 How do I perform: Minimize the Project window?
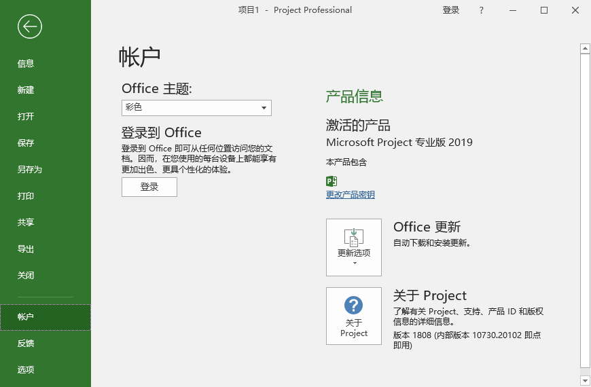pos(513,10)
